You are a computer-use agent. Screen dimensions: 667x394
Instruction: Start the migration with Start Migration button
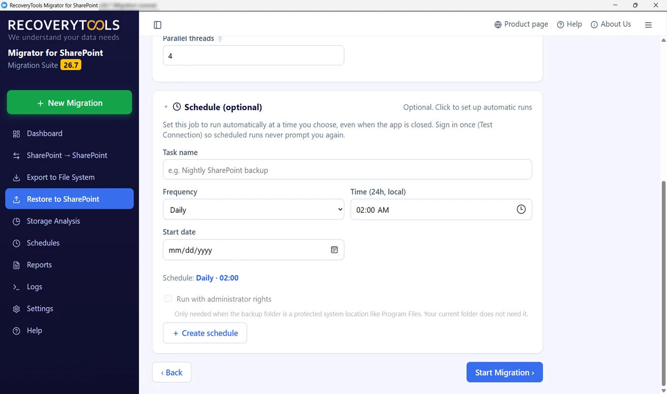[505, 373]
